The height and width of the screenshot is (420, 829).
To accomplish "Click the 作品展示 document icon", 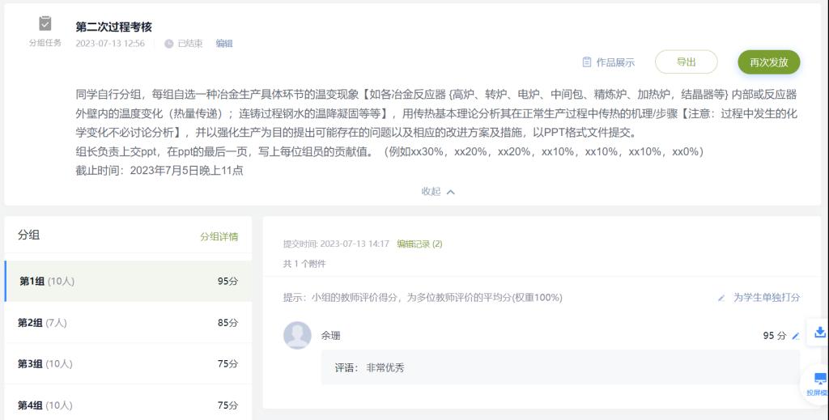I will pos(586,62).
